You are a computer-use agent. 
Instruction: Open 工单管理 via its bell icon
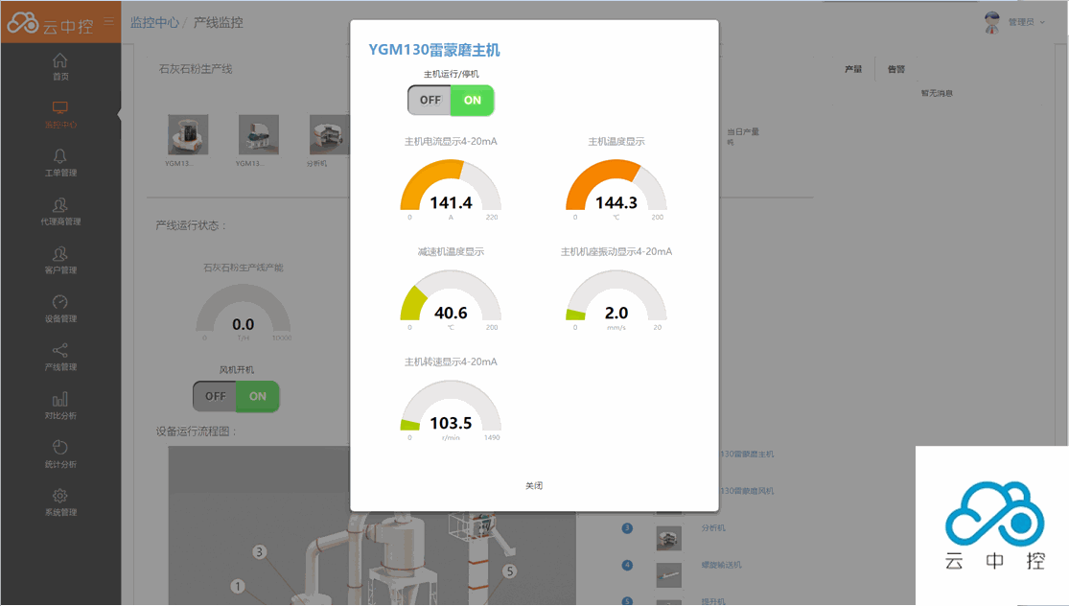pos(60,158)
